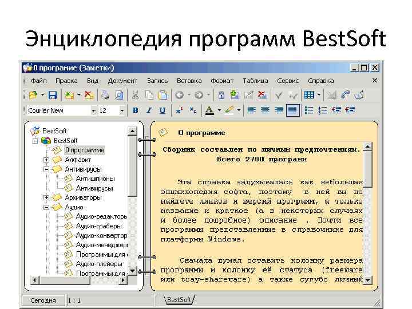Click the Copy icon

tap(149, 95)
